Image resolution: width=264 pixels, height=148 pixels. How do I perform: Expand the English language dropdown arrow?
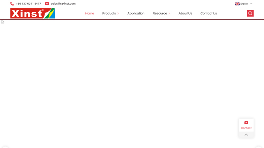[251, 4]
